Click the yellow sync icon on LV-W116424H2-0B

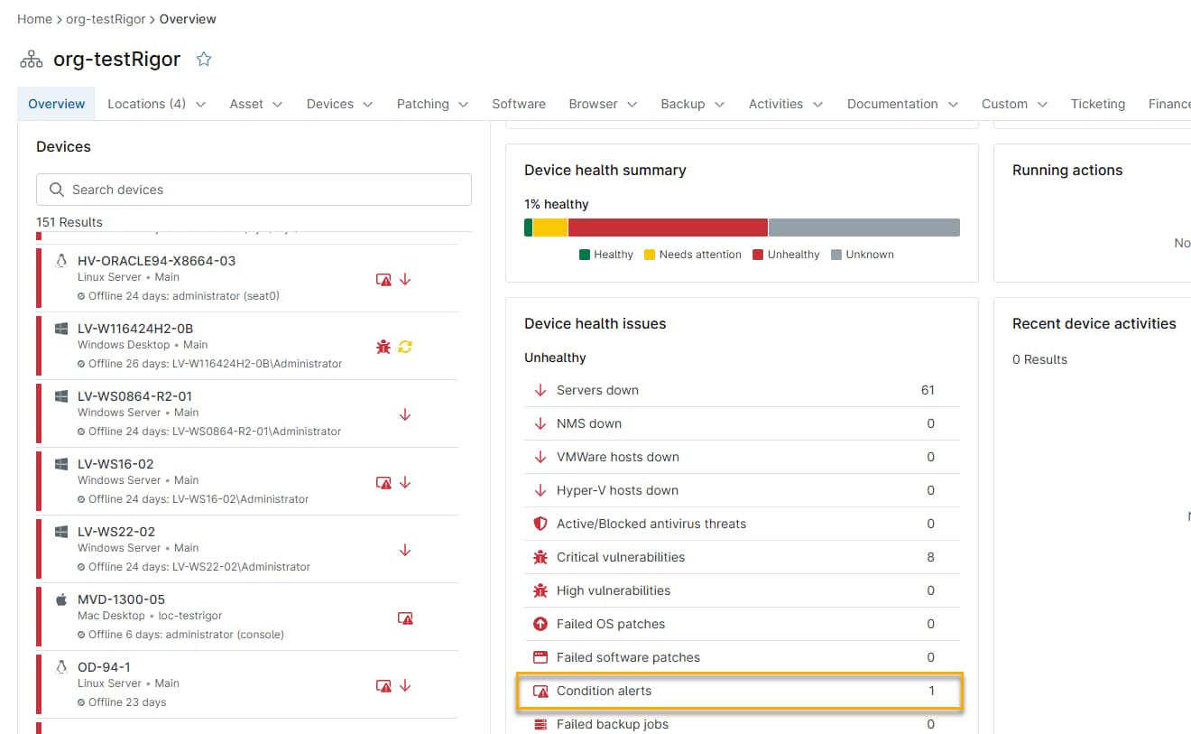[x=405, y=347]
